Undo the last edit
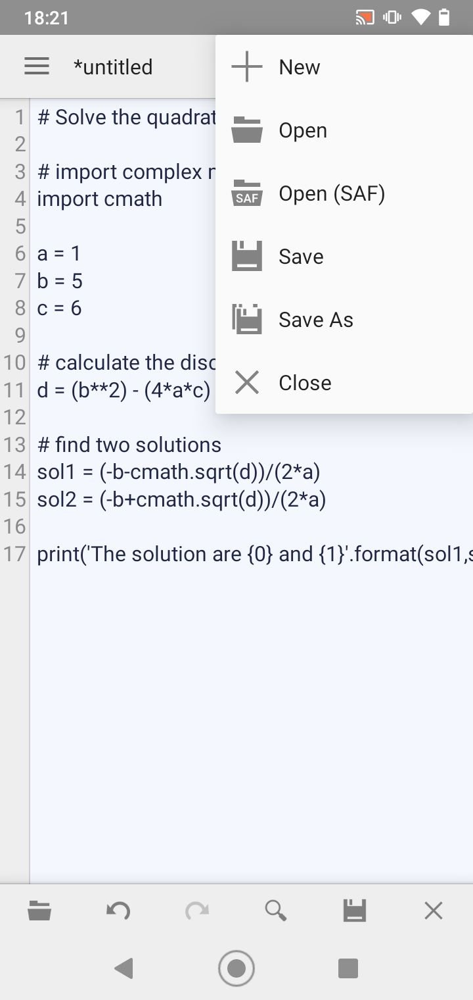 click(118, 911)
